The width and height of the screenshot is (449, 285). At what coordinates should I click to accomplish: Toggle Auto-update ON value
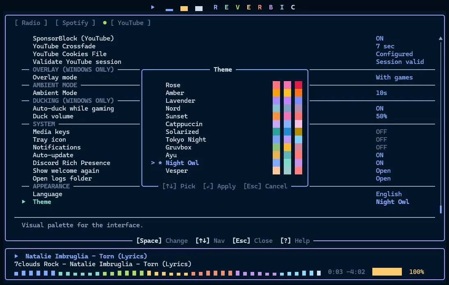click(x=379, y=155)
